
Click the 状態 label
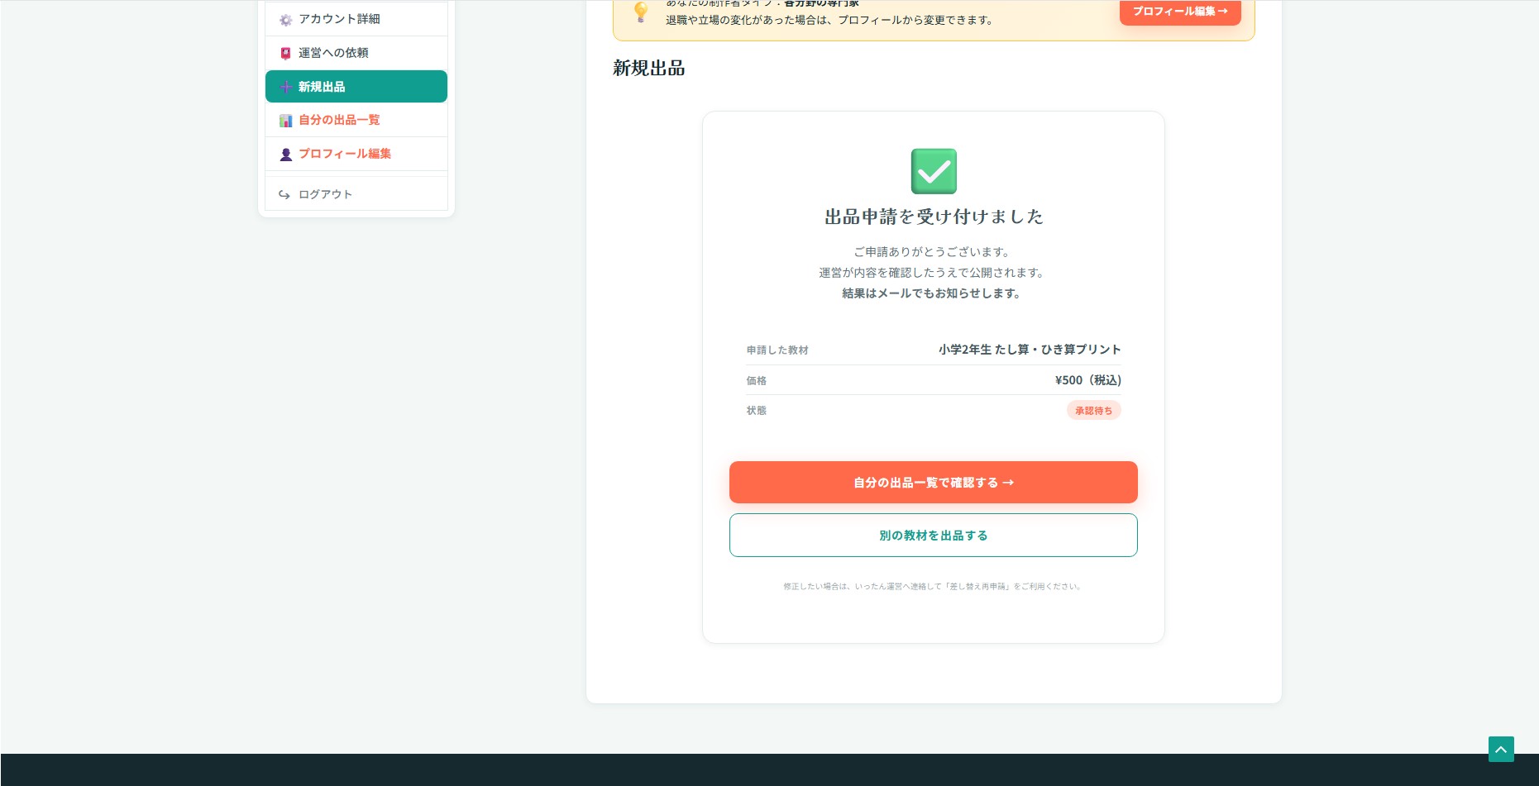coord(757,411)
